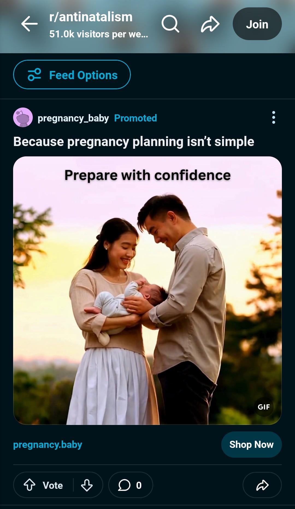
Task: Open the family ad image
Action: (147, 290)
